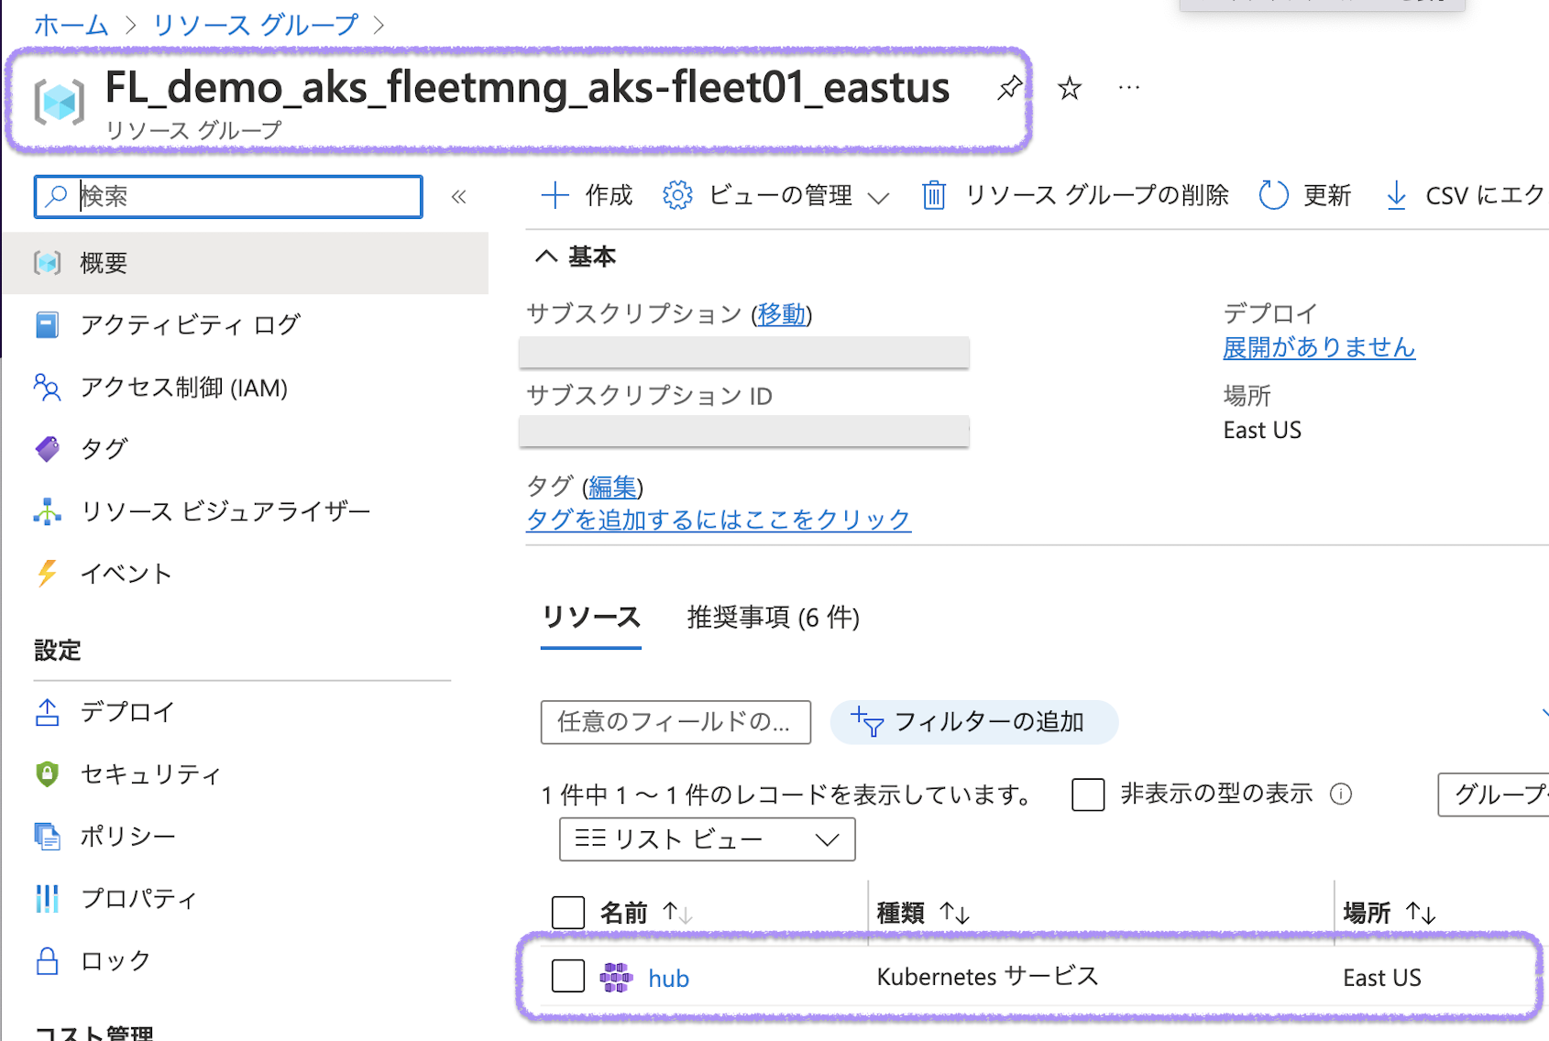Tick the select-all checkbox in table header

[x=568, y=913]
